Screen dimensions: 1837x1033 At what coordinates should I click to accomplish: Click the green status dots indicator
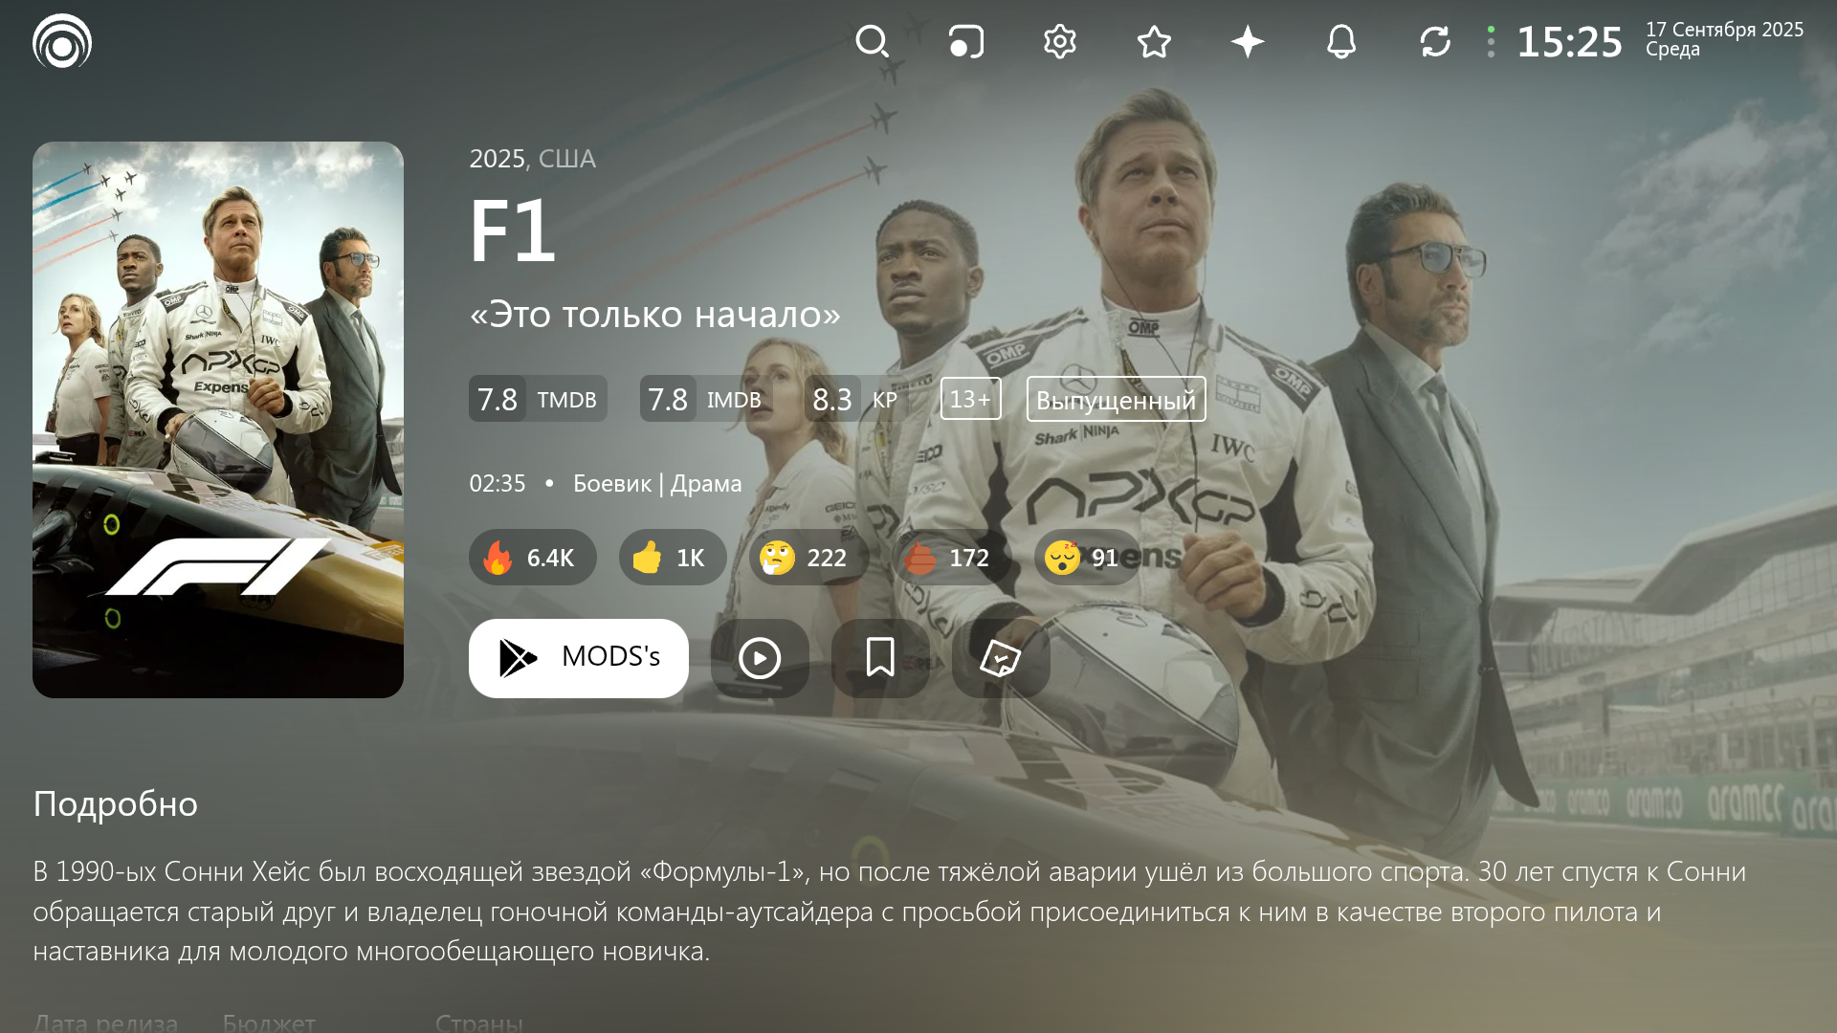[x=1491, y=42]
